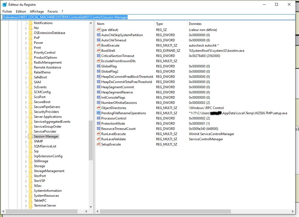299x217 pixels.
Task: Click tree pane horizontal scroll left arrow
Action: pyautogui.click(x=3, y=211)
